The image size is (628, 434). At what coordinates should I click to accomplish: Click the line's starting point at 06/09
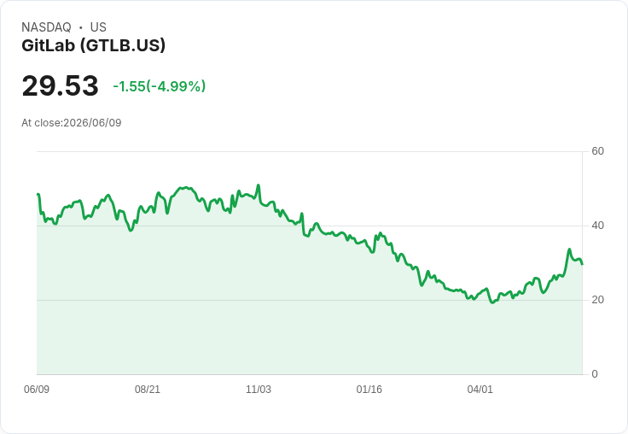click(x=38, y=194)
